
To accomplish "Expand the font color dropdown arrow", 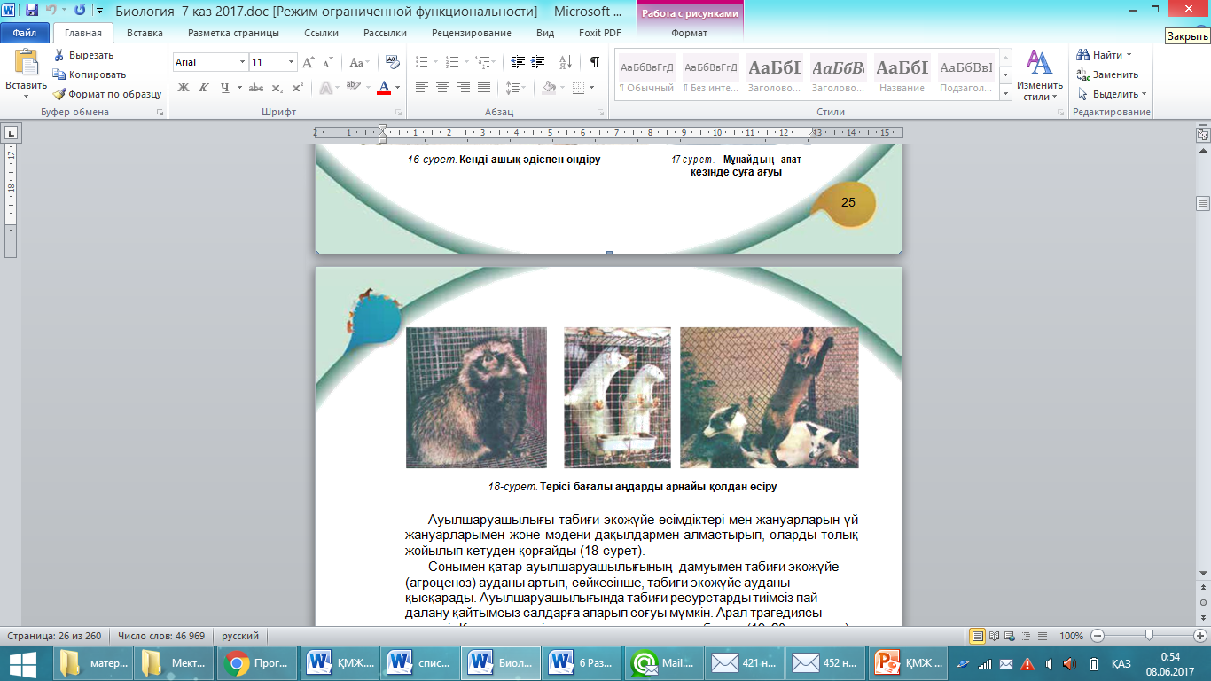I will [x=397, y=88].
